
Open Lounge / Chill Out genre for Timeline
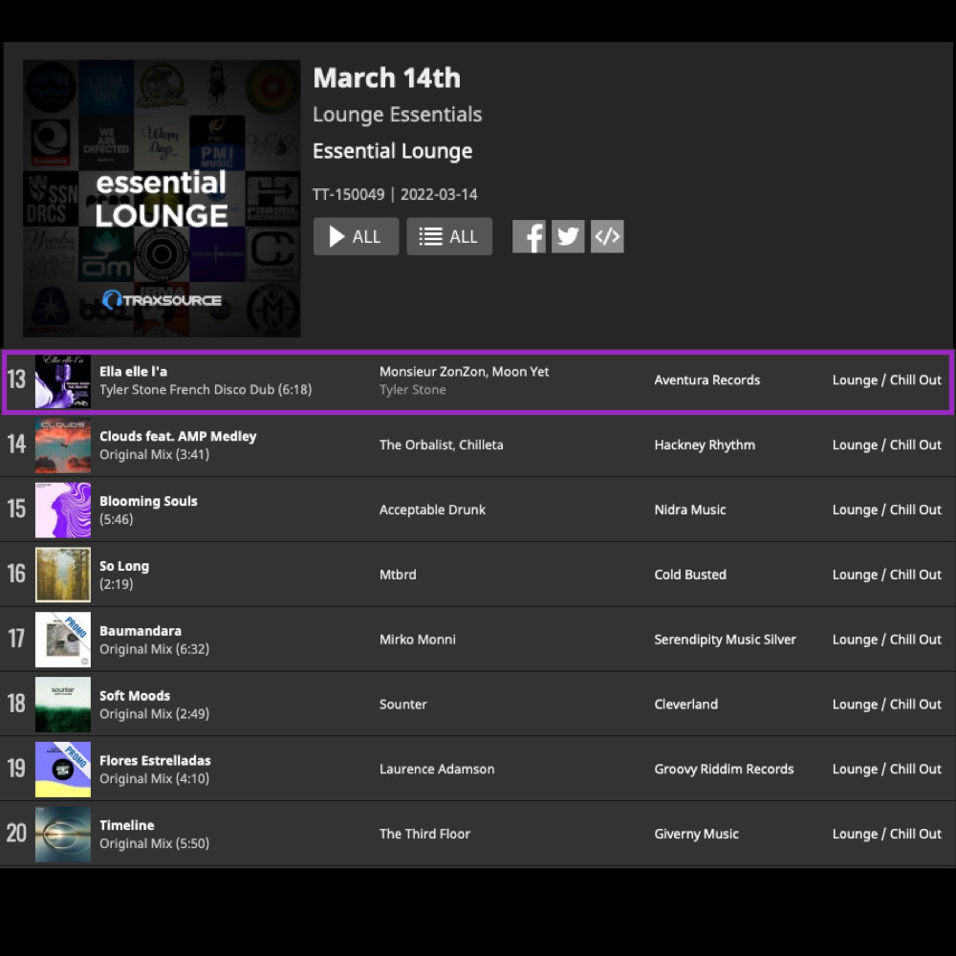(886, 834)
